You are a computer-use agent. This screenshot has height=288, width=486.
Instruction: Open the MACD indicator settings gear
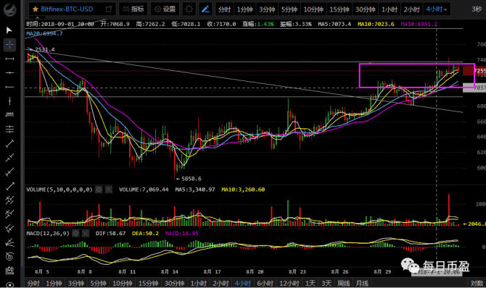(75, 233)
